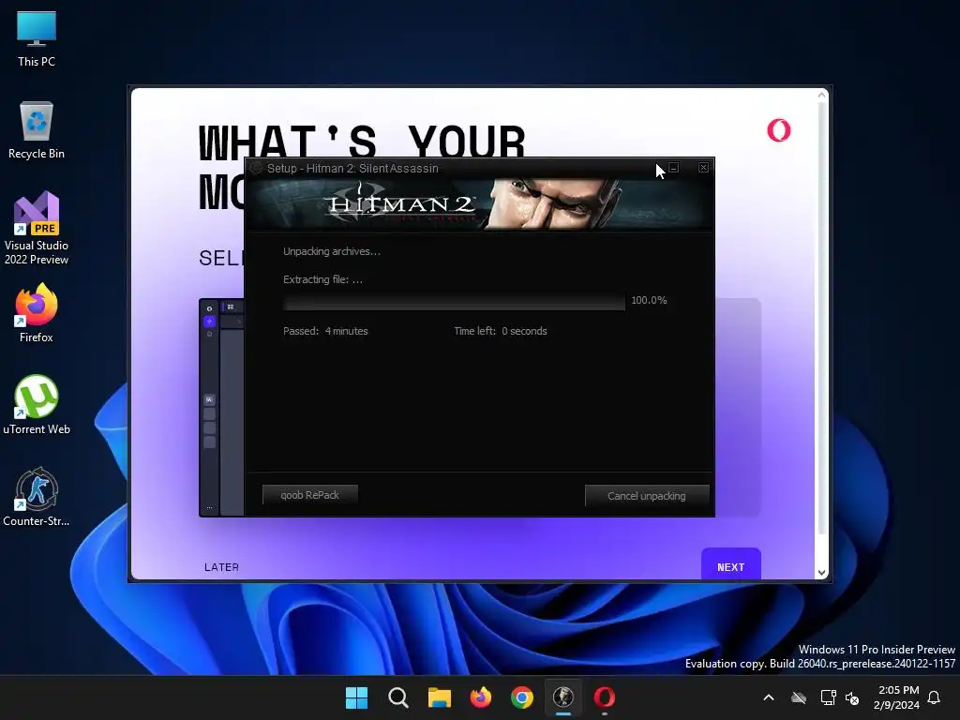This screenshot has height=720, width=960.
Task: Open Google Chrome from the taskbar
Action: click(x=521, y=697)
